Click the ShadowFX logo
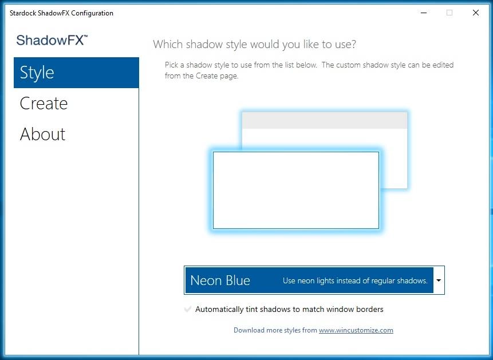 coord(52,40)
